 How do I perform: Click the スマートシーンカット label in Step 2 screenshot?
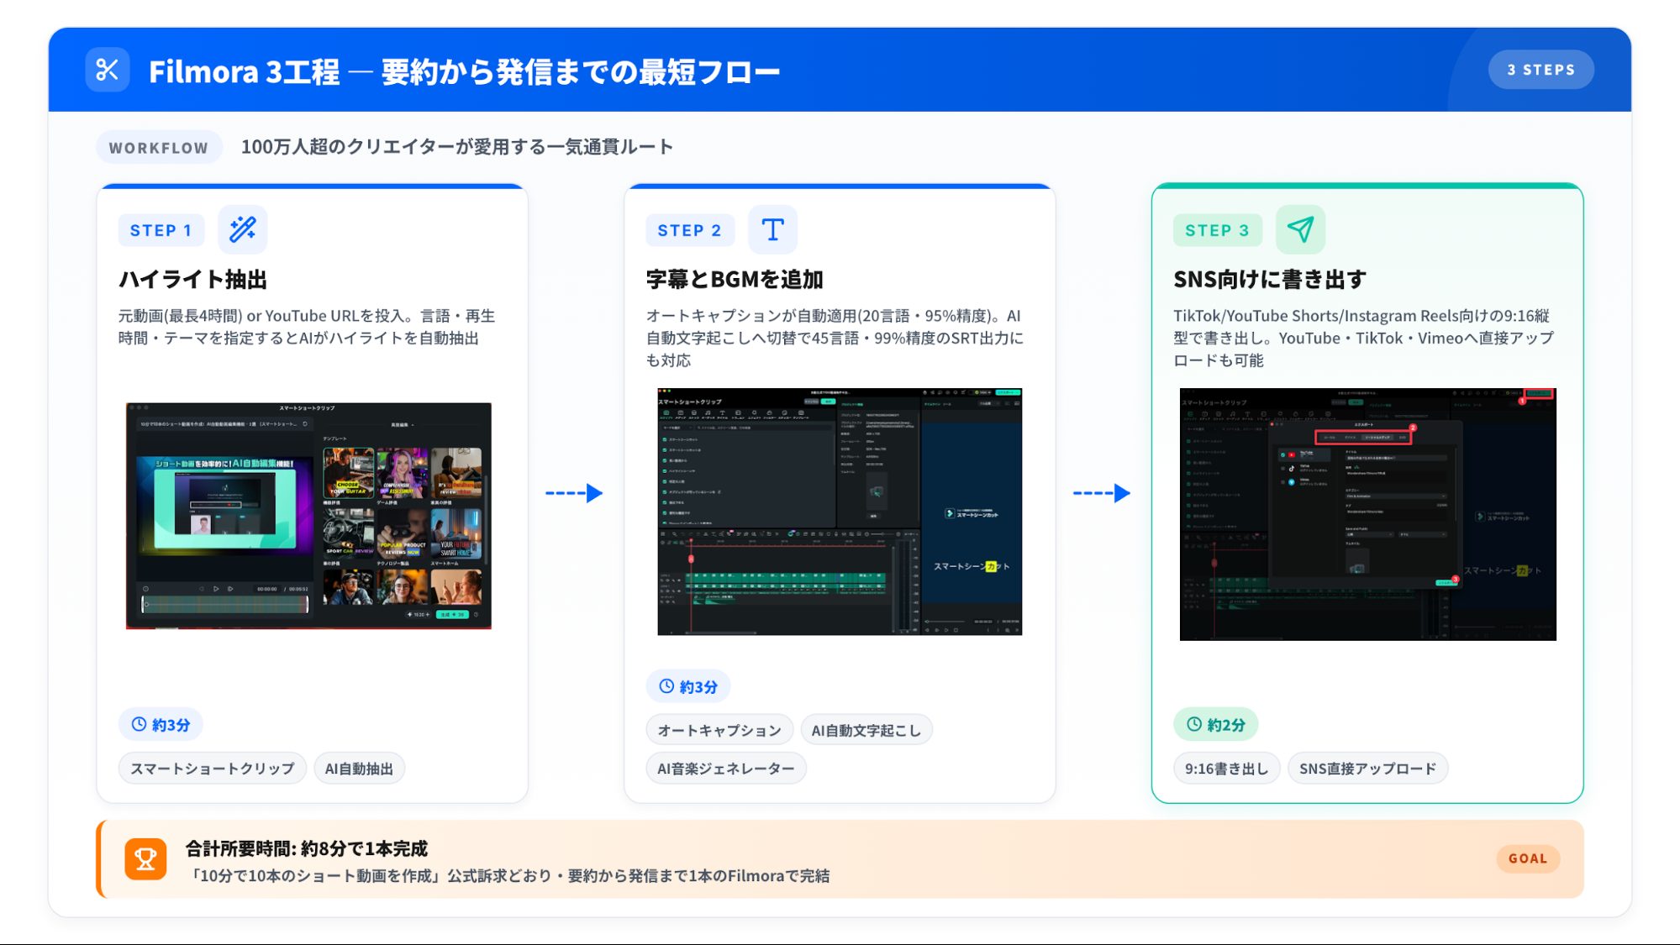[972, 566]
